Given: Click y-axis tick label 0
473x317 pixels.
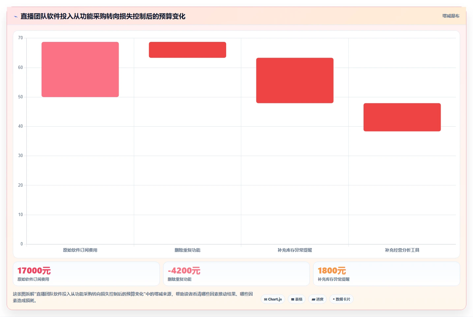Looking at the screenshot, I should 22,244.
